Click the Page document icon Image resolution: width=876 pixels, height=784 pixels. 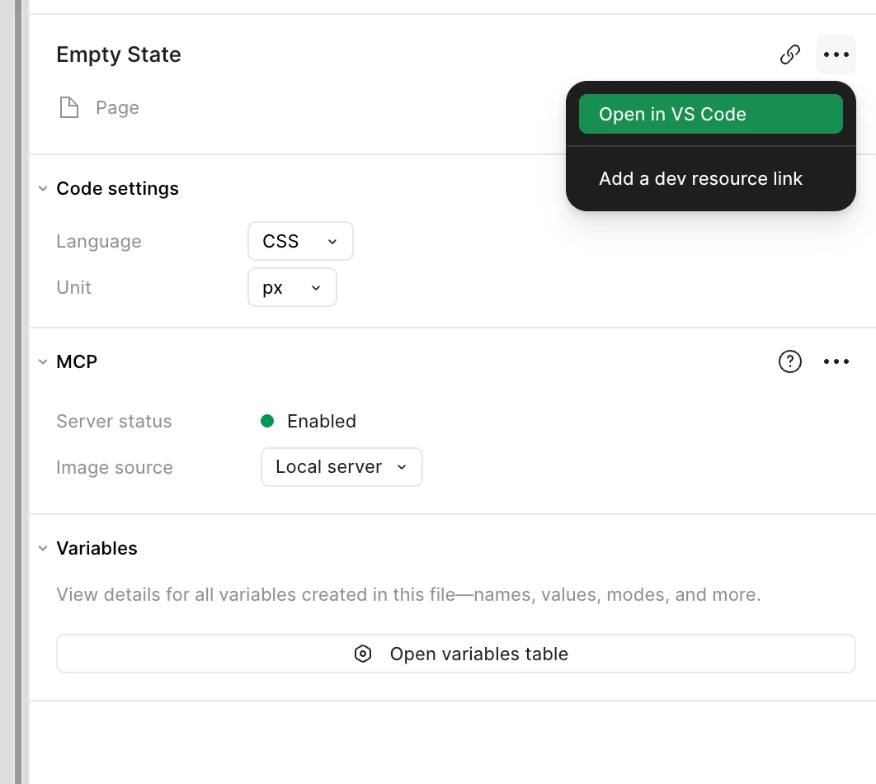coord(69,107)
